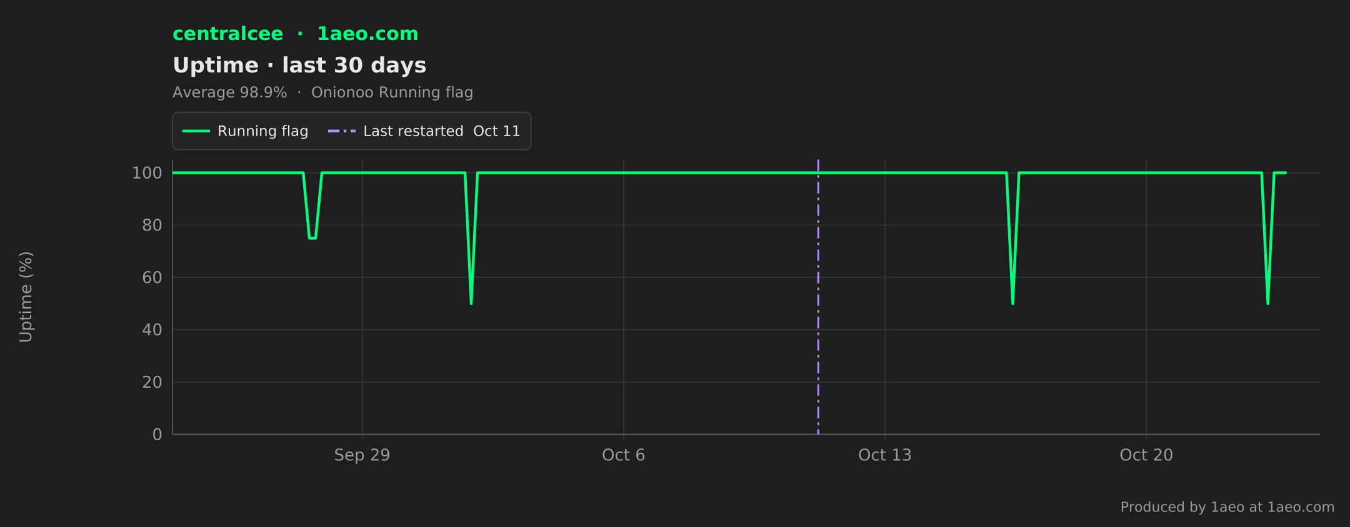
Task: Click the 50% dip after Oct 20
Action: (x=1267, y=303)
